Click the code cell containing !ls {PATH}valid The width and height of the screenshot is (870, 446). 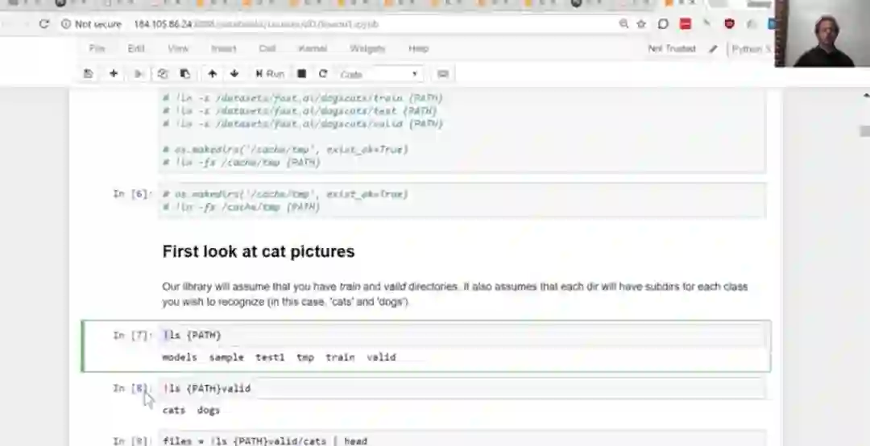tap(462, 388)
